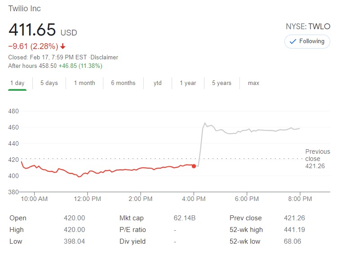Click the red down arrow beside 2.28%
The height and width of the screenshot is (254, 341).
coord(63,46)
